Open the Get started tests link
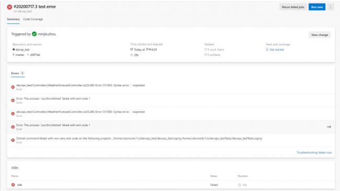The image size is (340, 191). tap(277, 50)
